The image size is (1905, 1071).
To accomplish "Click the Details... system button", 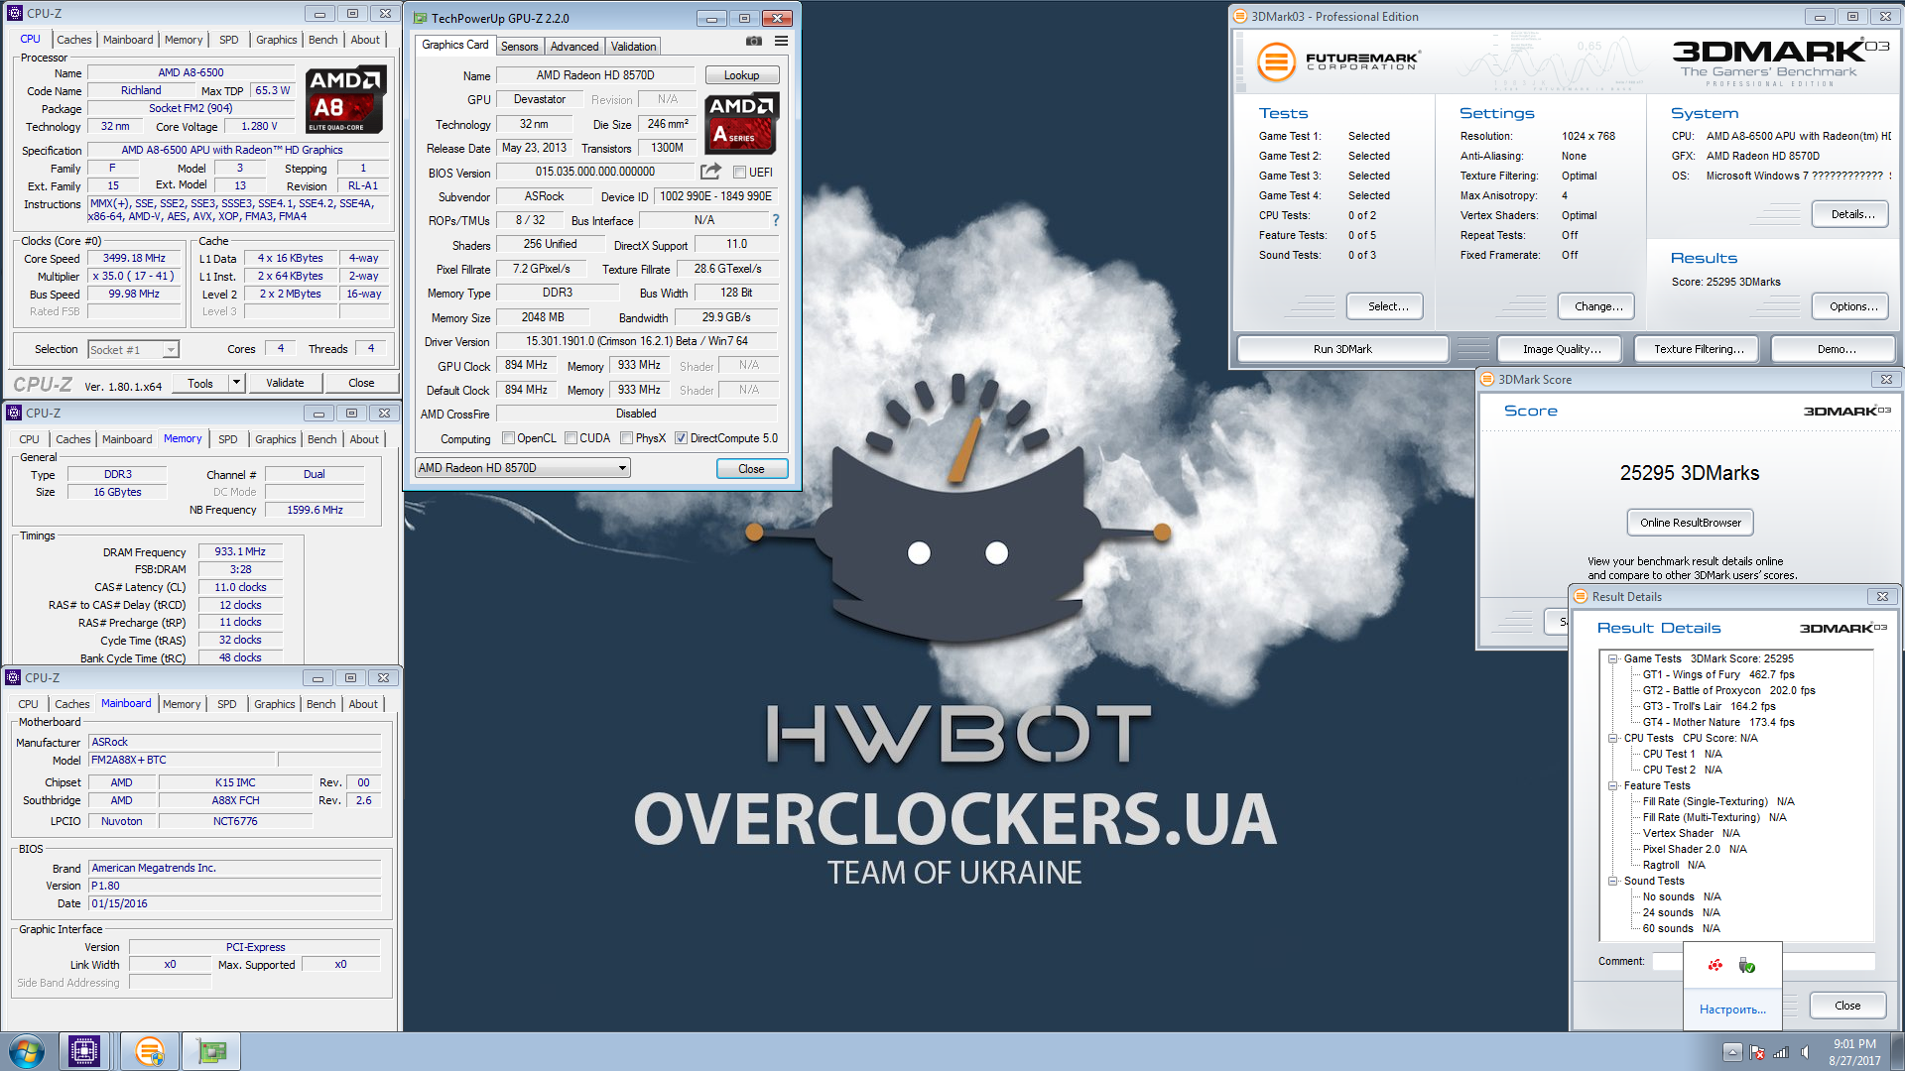I will [x=1851, y=214].
